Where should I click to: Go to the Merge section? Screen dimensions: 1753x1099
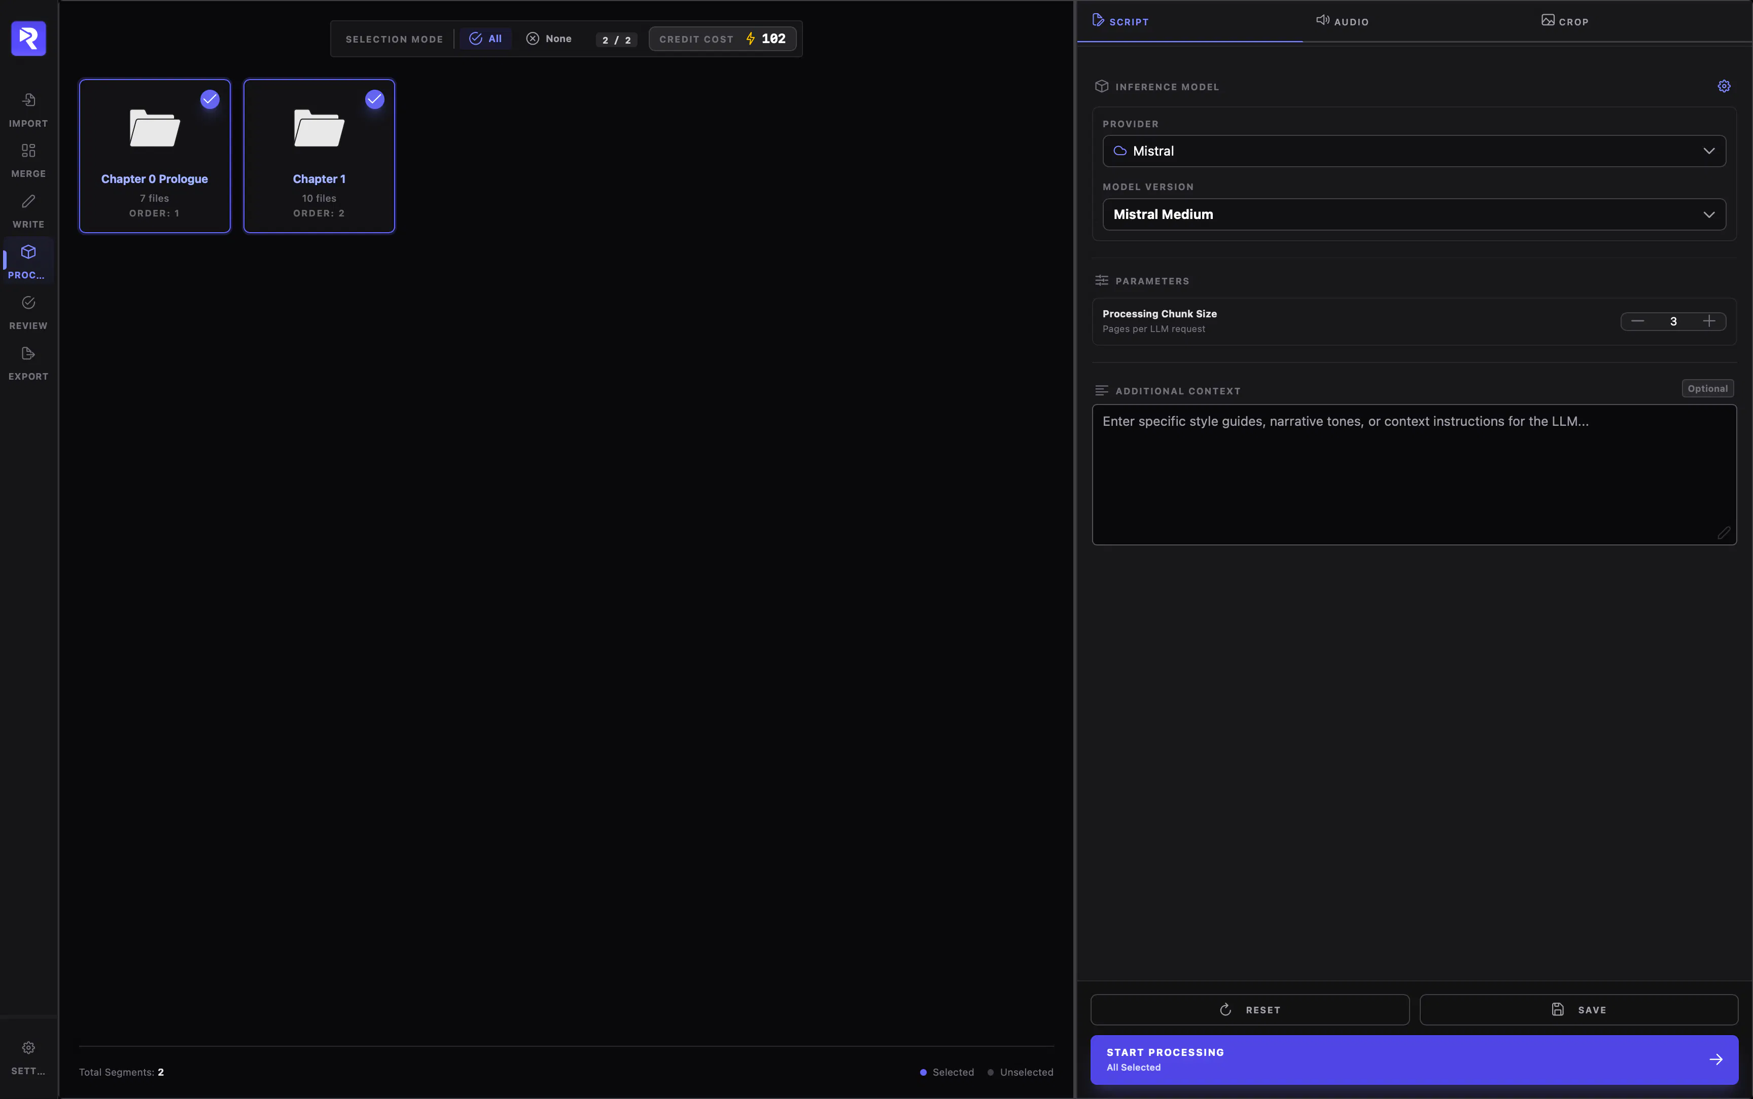28,160
